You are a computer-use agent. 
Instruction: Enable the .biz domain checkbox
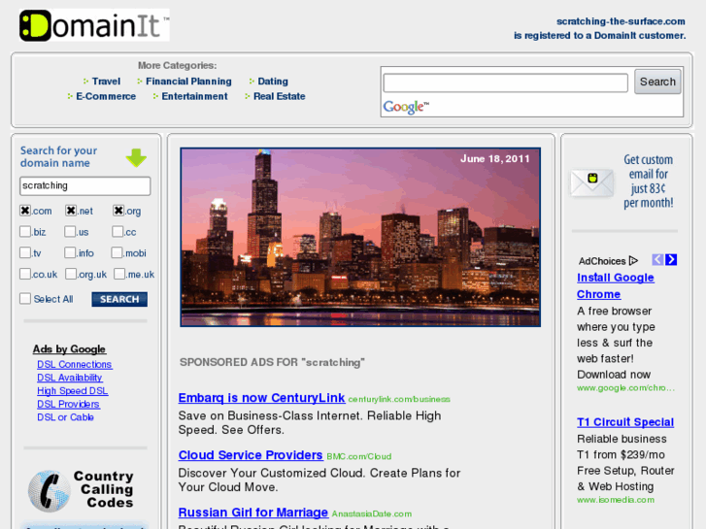coord(25,232)
